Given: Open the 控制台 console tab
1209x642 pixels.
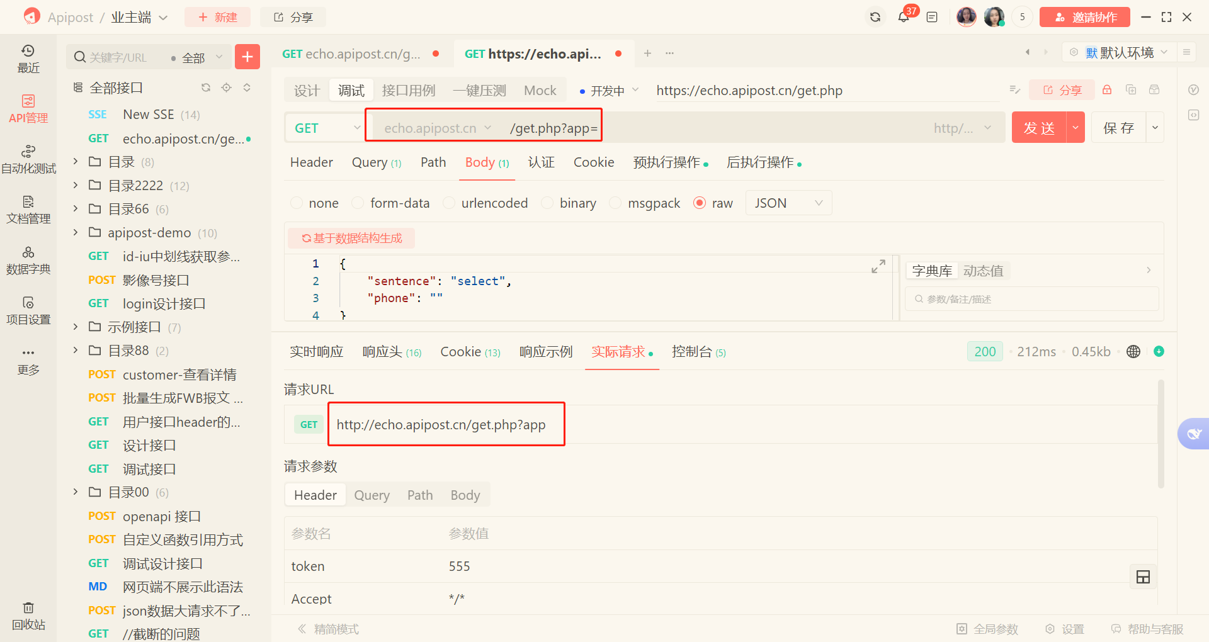Looking at the screenshot, I should (699, 352).
